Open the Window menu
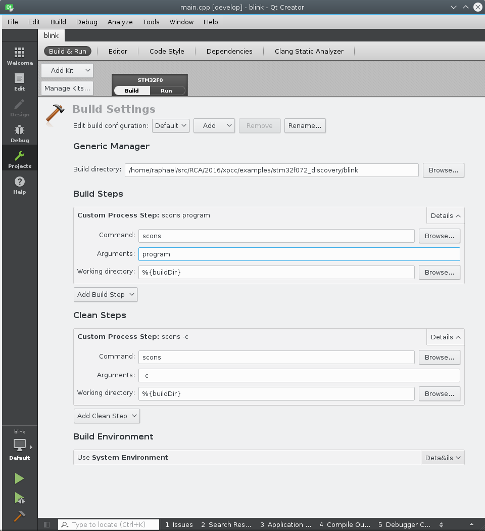This screenshot has width=485, height=531. 181,22
